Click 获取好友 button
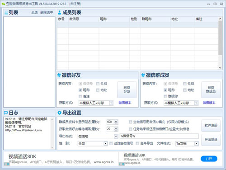226x170 pixels. click(127, 90)
